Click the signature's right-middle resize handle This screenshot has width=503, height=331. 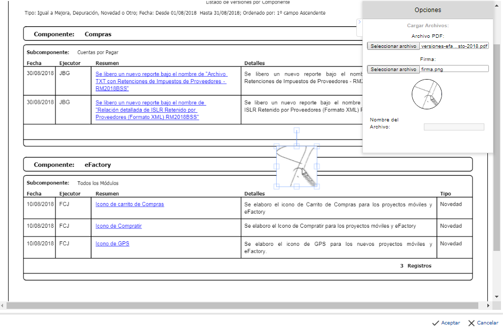[x=317, y=166]
